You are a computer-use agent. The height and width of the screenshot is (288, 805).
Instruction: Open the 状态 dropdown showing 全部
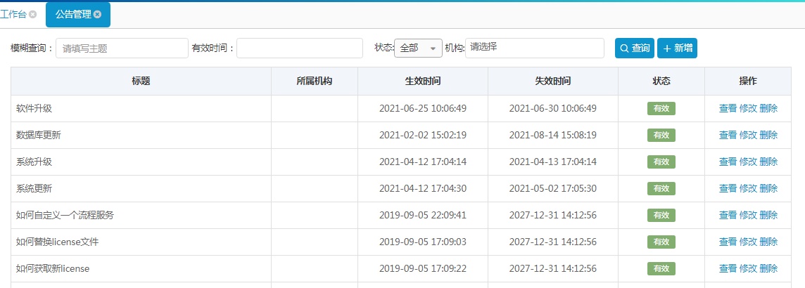tap(418, 48)
